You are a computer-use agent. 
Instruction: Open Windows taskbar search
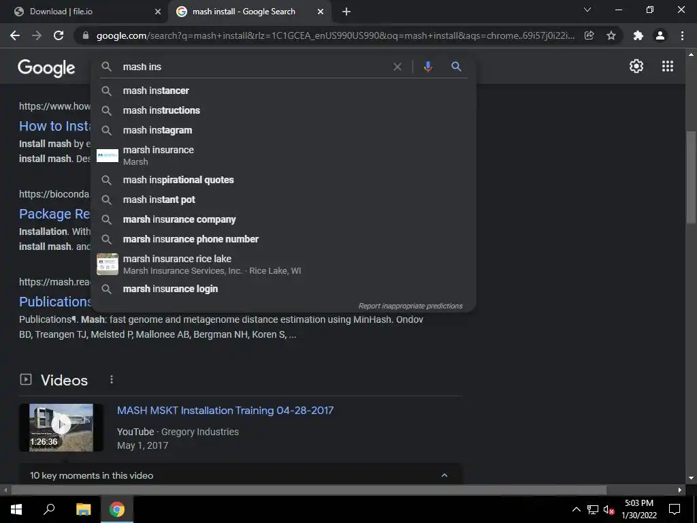[49, 509]
